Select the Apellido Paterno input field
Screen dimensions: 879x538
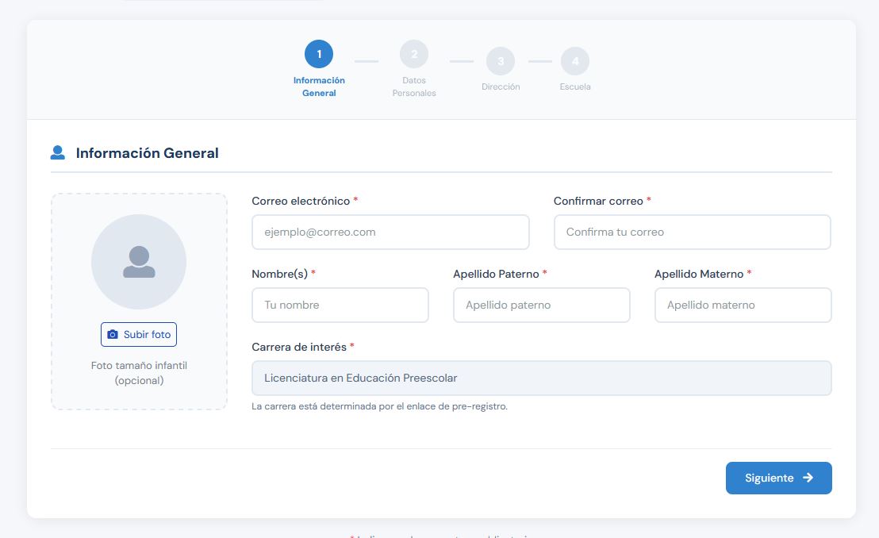tap(541, 306)
